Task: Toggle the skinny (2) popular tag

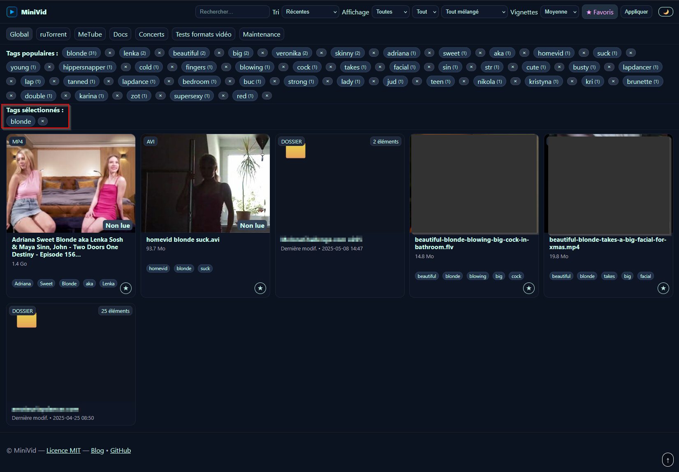Action: [348, 53]
